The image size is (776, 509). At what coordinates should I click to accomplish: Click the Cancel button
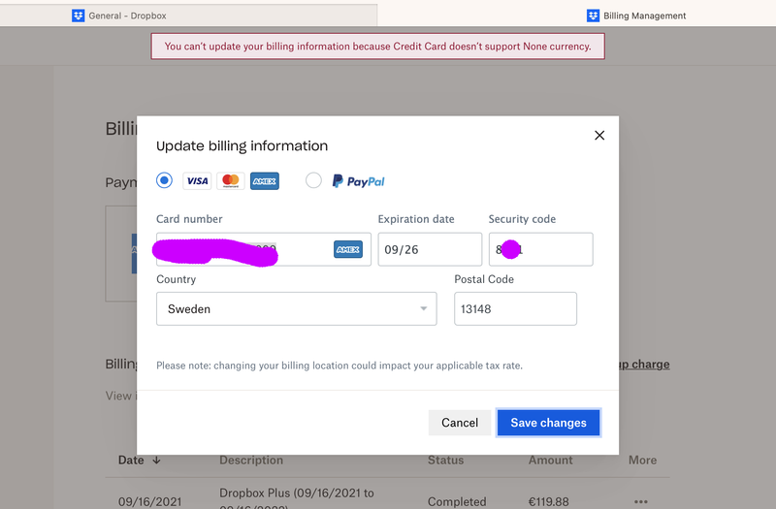459,423
